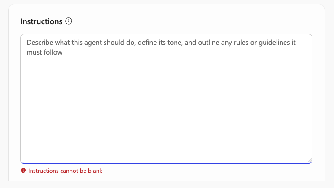Image resolution: width=334 pixels, height=188 pixels.
Task: Click the words "must follow" in the placeholder
Action: click(44, 52)
